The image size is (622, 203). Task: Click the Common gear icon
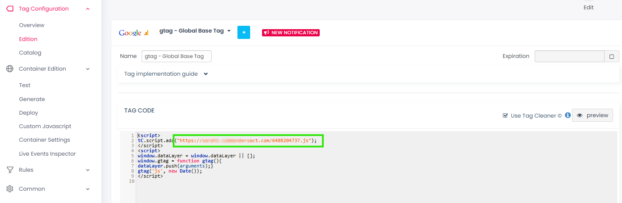tap(10, 189)
